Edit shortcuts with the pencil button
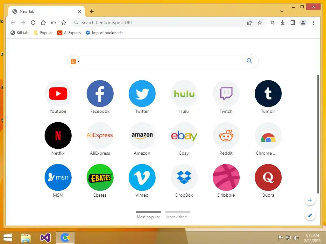This screenshot has height=244, width=326. [310, 215]
